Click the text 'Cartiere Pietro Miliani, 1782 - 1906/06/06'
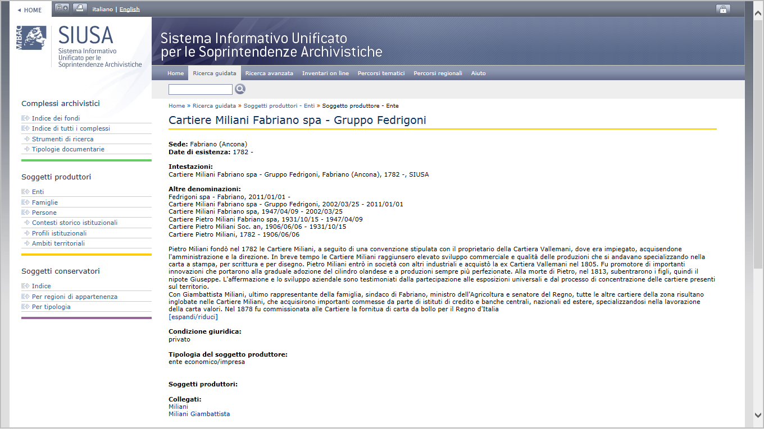The height and width of the screenshot is (429, 764). [x=234, y=234]
